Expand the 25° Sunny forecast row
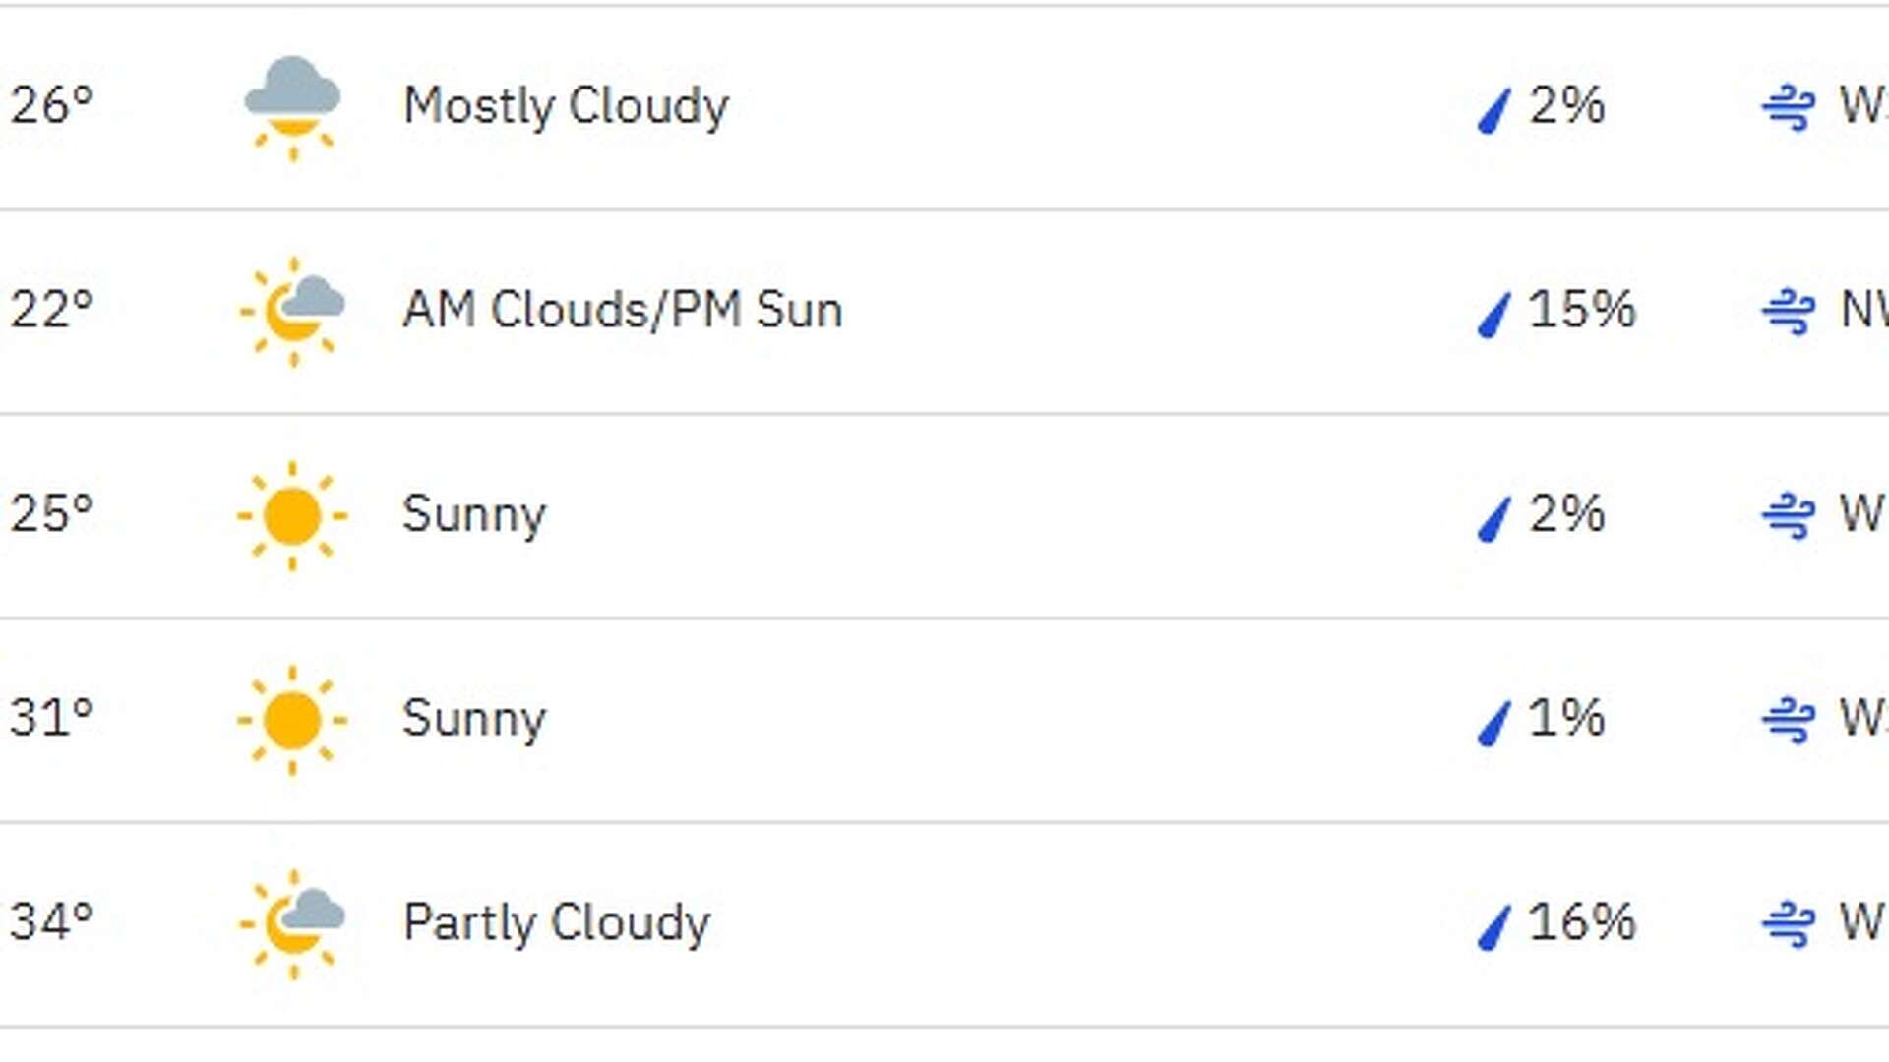Image resolution: width=1889 pixels, height=1062 pixels. [x=944, y=515]
